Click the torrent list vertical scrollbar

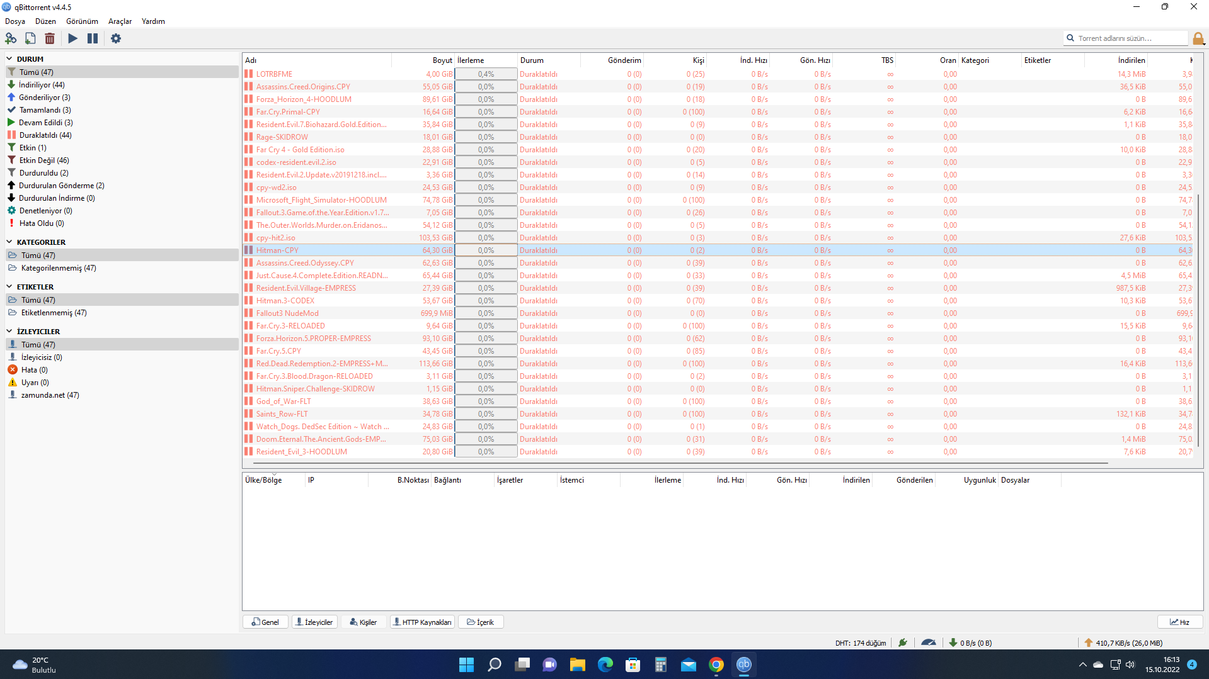1199,320
